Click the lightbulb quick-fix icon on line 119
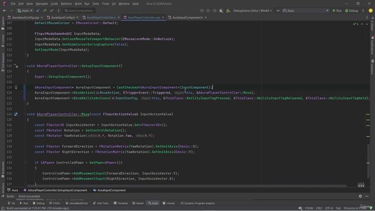 point(16,87)
